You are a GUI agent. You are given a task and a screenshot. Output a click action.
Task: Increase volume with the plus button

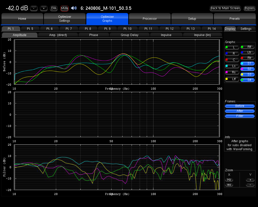tap(44, 8)
